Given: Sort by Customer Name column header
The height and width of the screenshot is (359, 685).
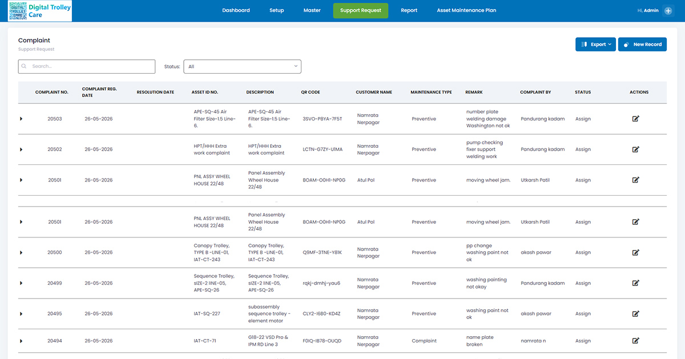Looking at the screenshot, I should click(x=374, y=92).
